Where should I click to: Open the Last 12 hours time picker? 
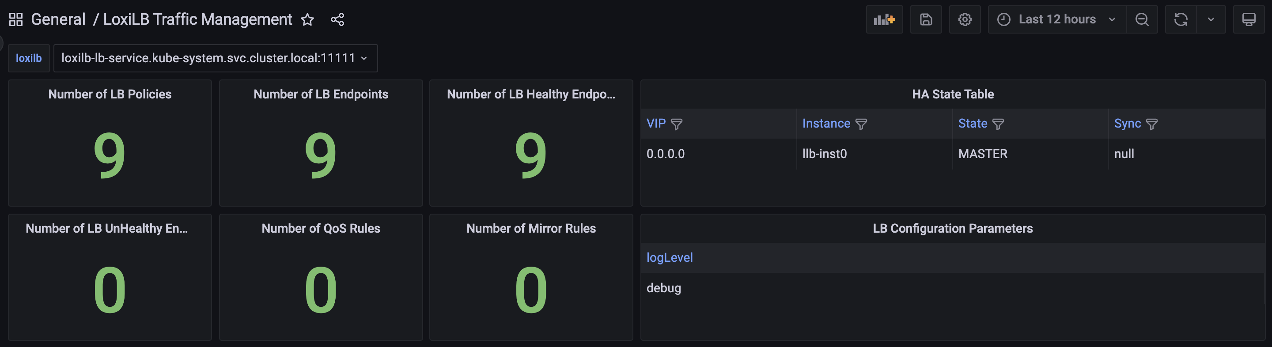[1057, 19]
